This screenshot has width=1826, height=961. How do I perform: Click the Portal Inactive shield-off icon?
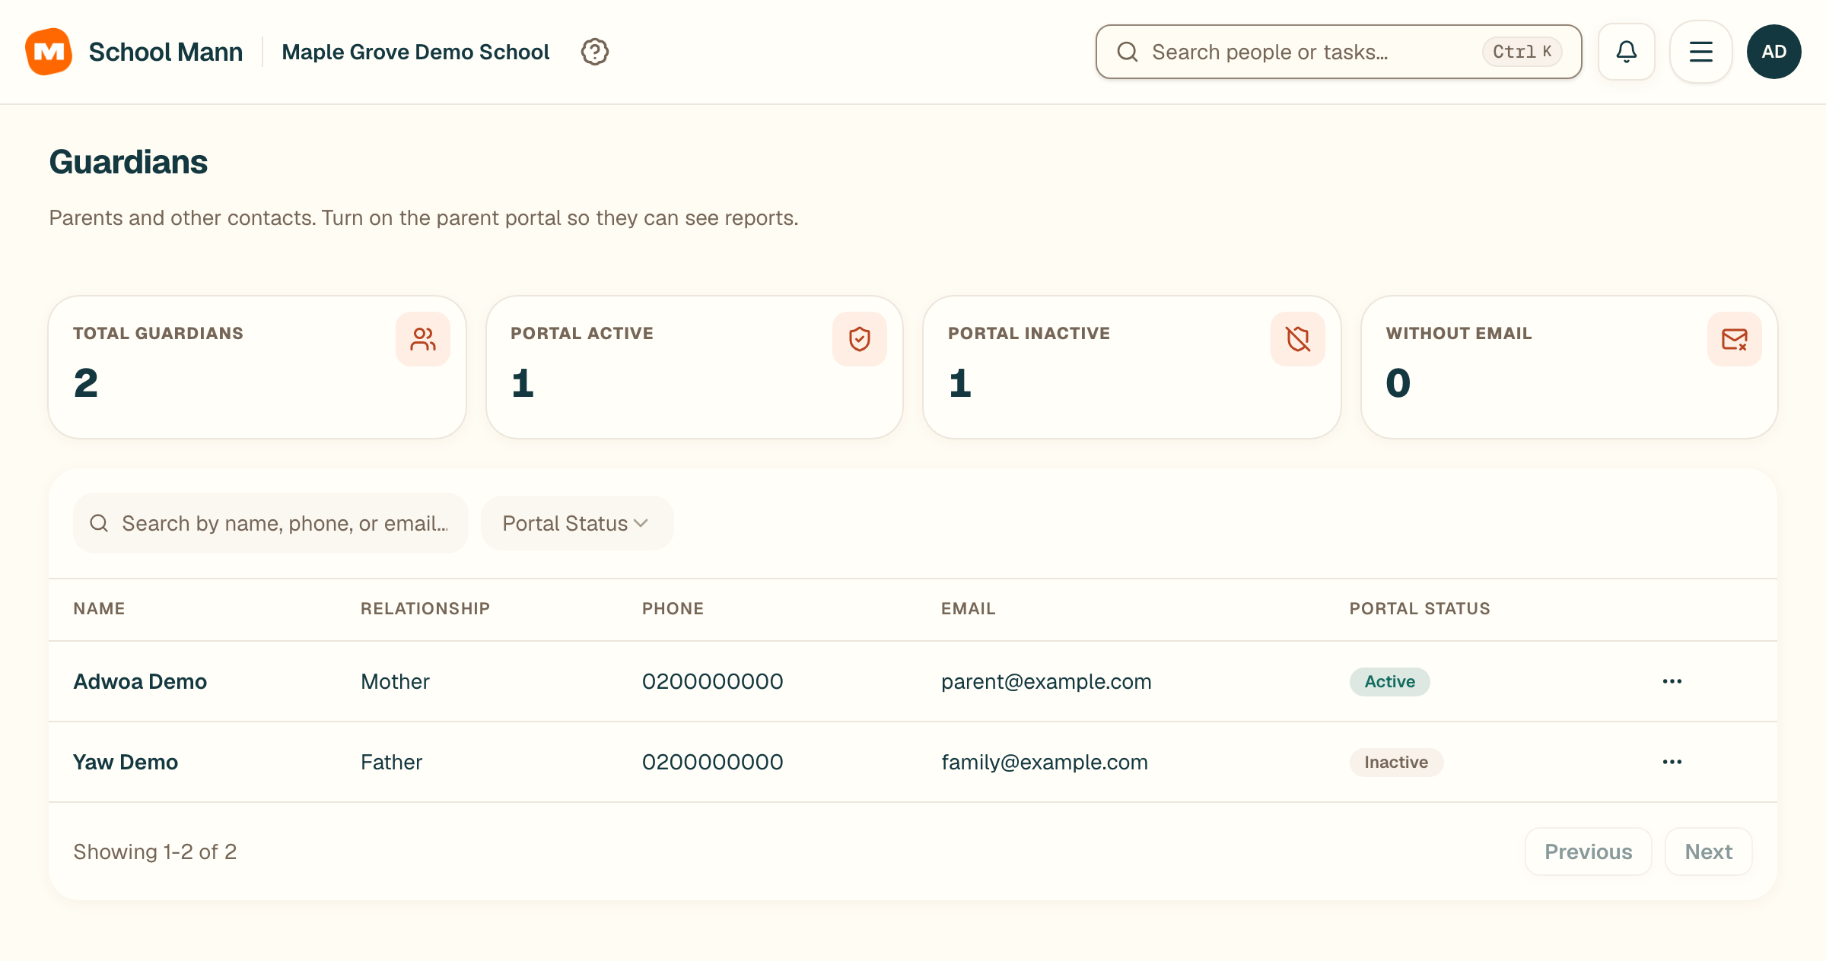coord(1298,339)
